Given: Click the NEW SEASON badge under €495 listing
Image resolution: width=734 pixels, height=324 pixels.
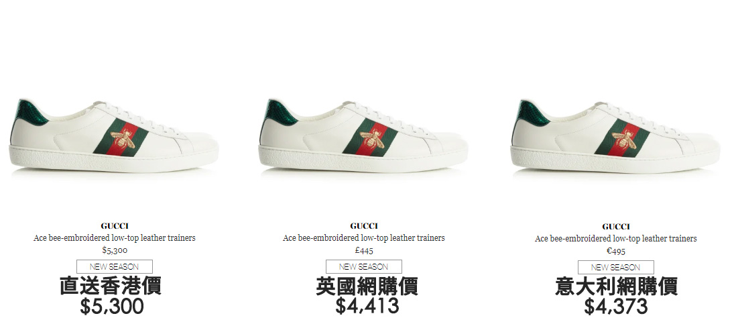Looking at the screenshot, I should pos(616,268).
